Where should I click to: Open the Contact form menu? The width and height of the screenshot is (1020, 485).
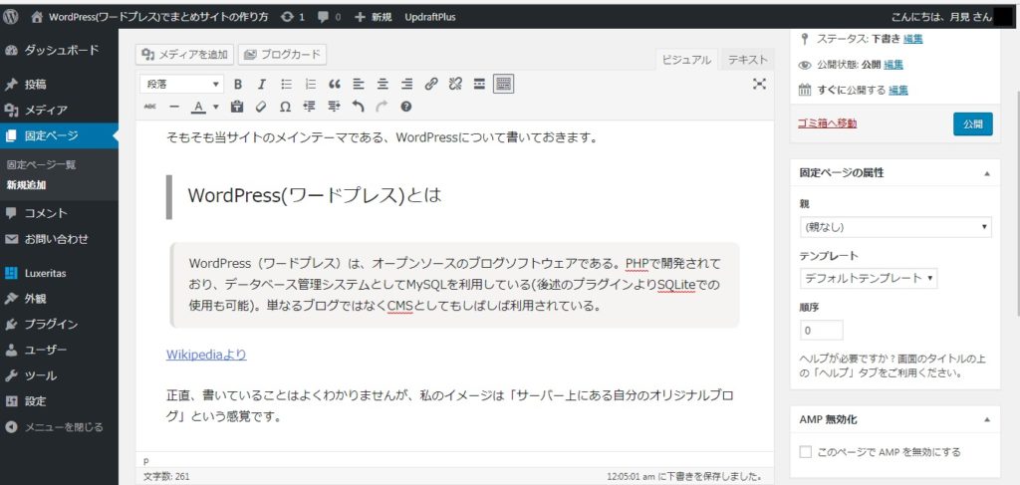pos(59,239)
